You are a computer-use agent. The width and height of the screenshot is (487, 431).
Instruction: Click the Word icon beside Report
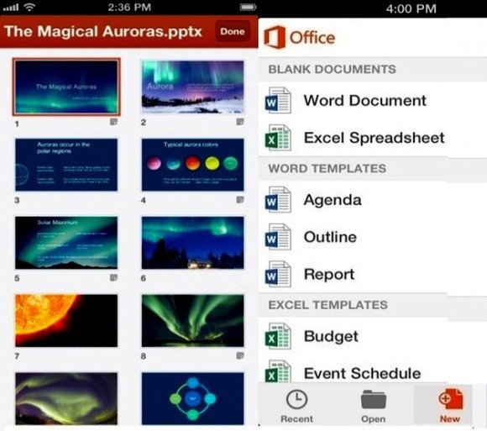(278, 275)
